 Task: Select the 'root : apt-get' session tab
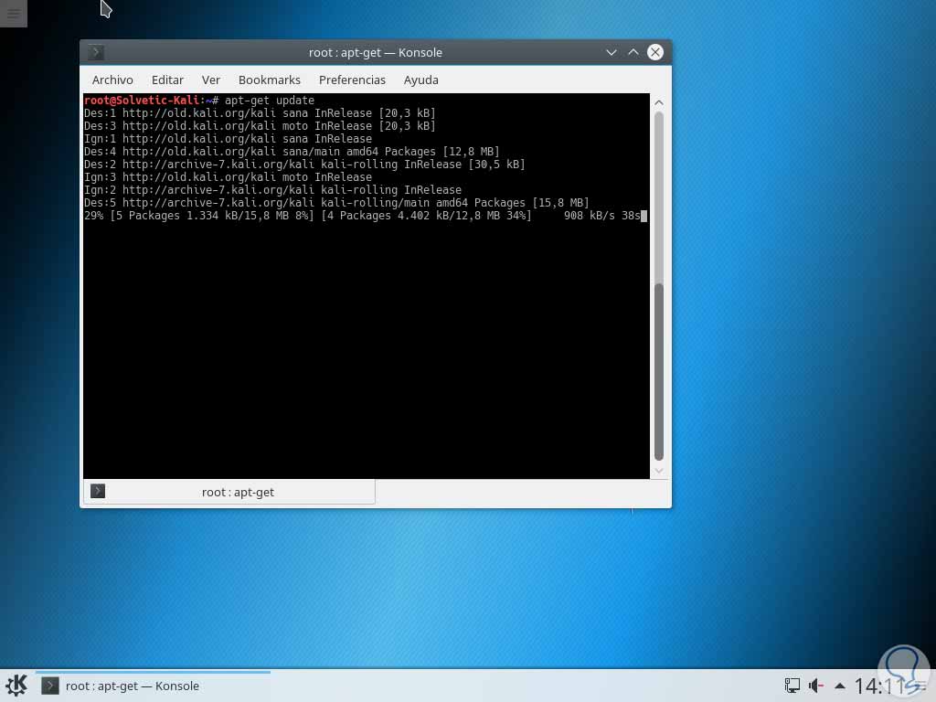point(229,492)
